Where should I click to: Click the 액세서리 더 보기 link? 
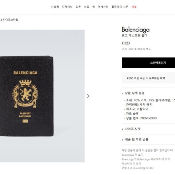pos(131,164)
